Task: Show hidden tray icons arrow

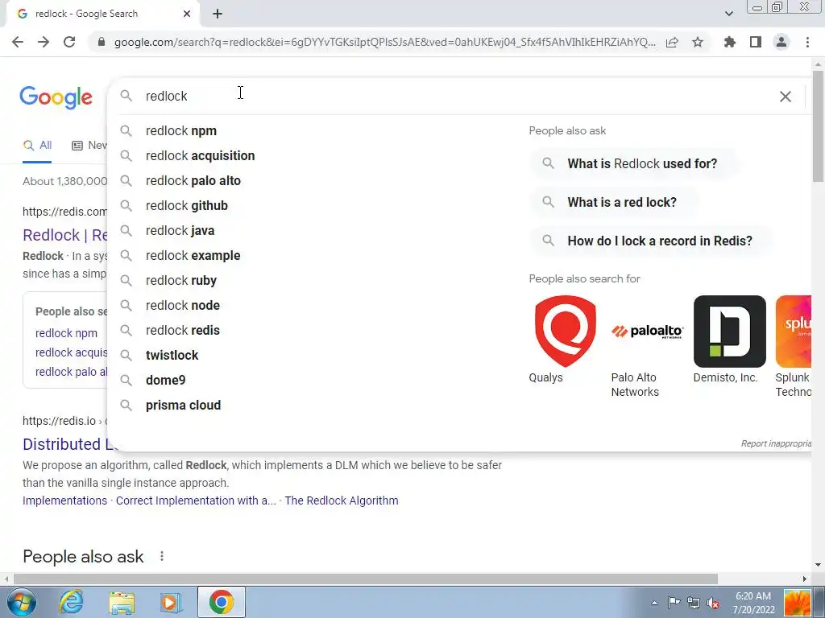Action: click(654, 603)
